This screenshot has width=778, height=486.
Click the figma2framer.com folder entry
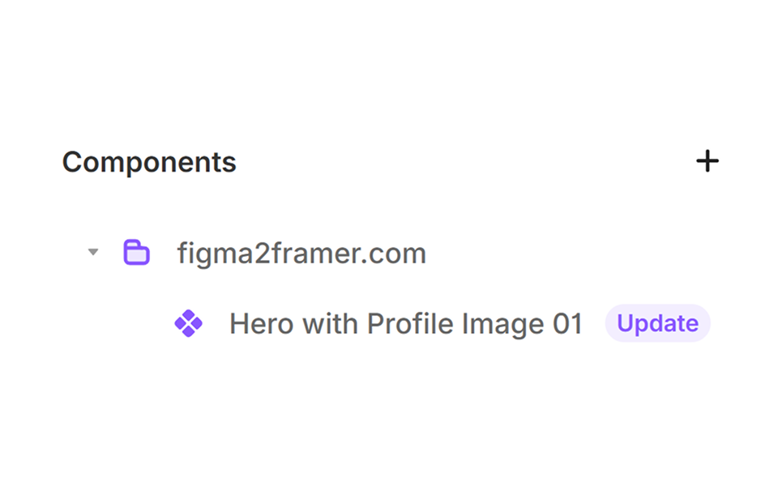[x=301, y=252]
